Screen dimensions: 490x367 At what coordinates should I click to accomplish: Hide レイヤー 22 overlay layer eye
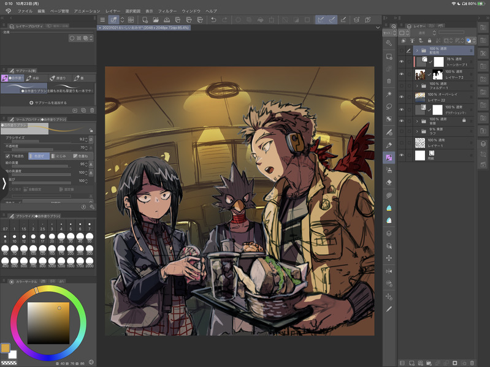[402, 97]
